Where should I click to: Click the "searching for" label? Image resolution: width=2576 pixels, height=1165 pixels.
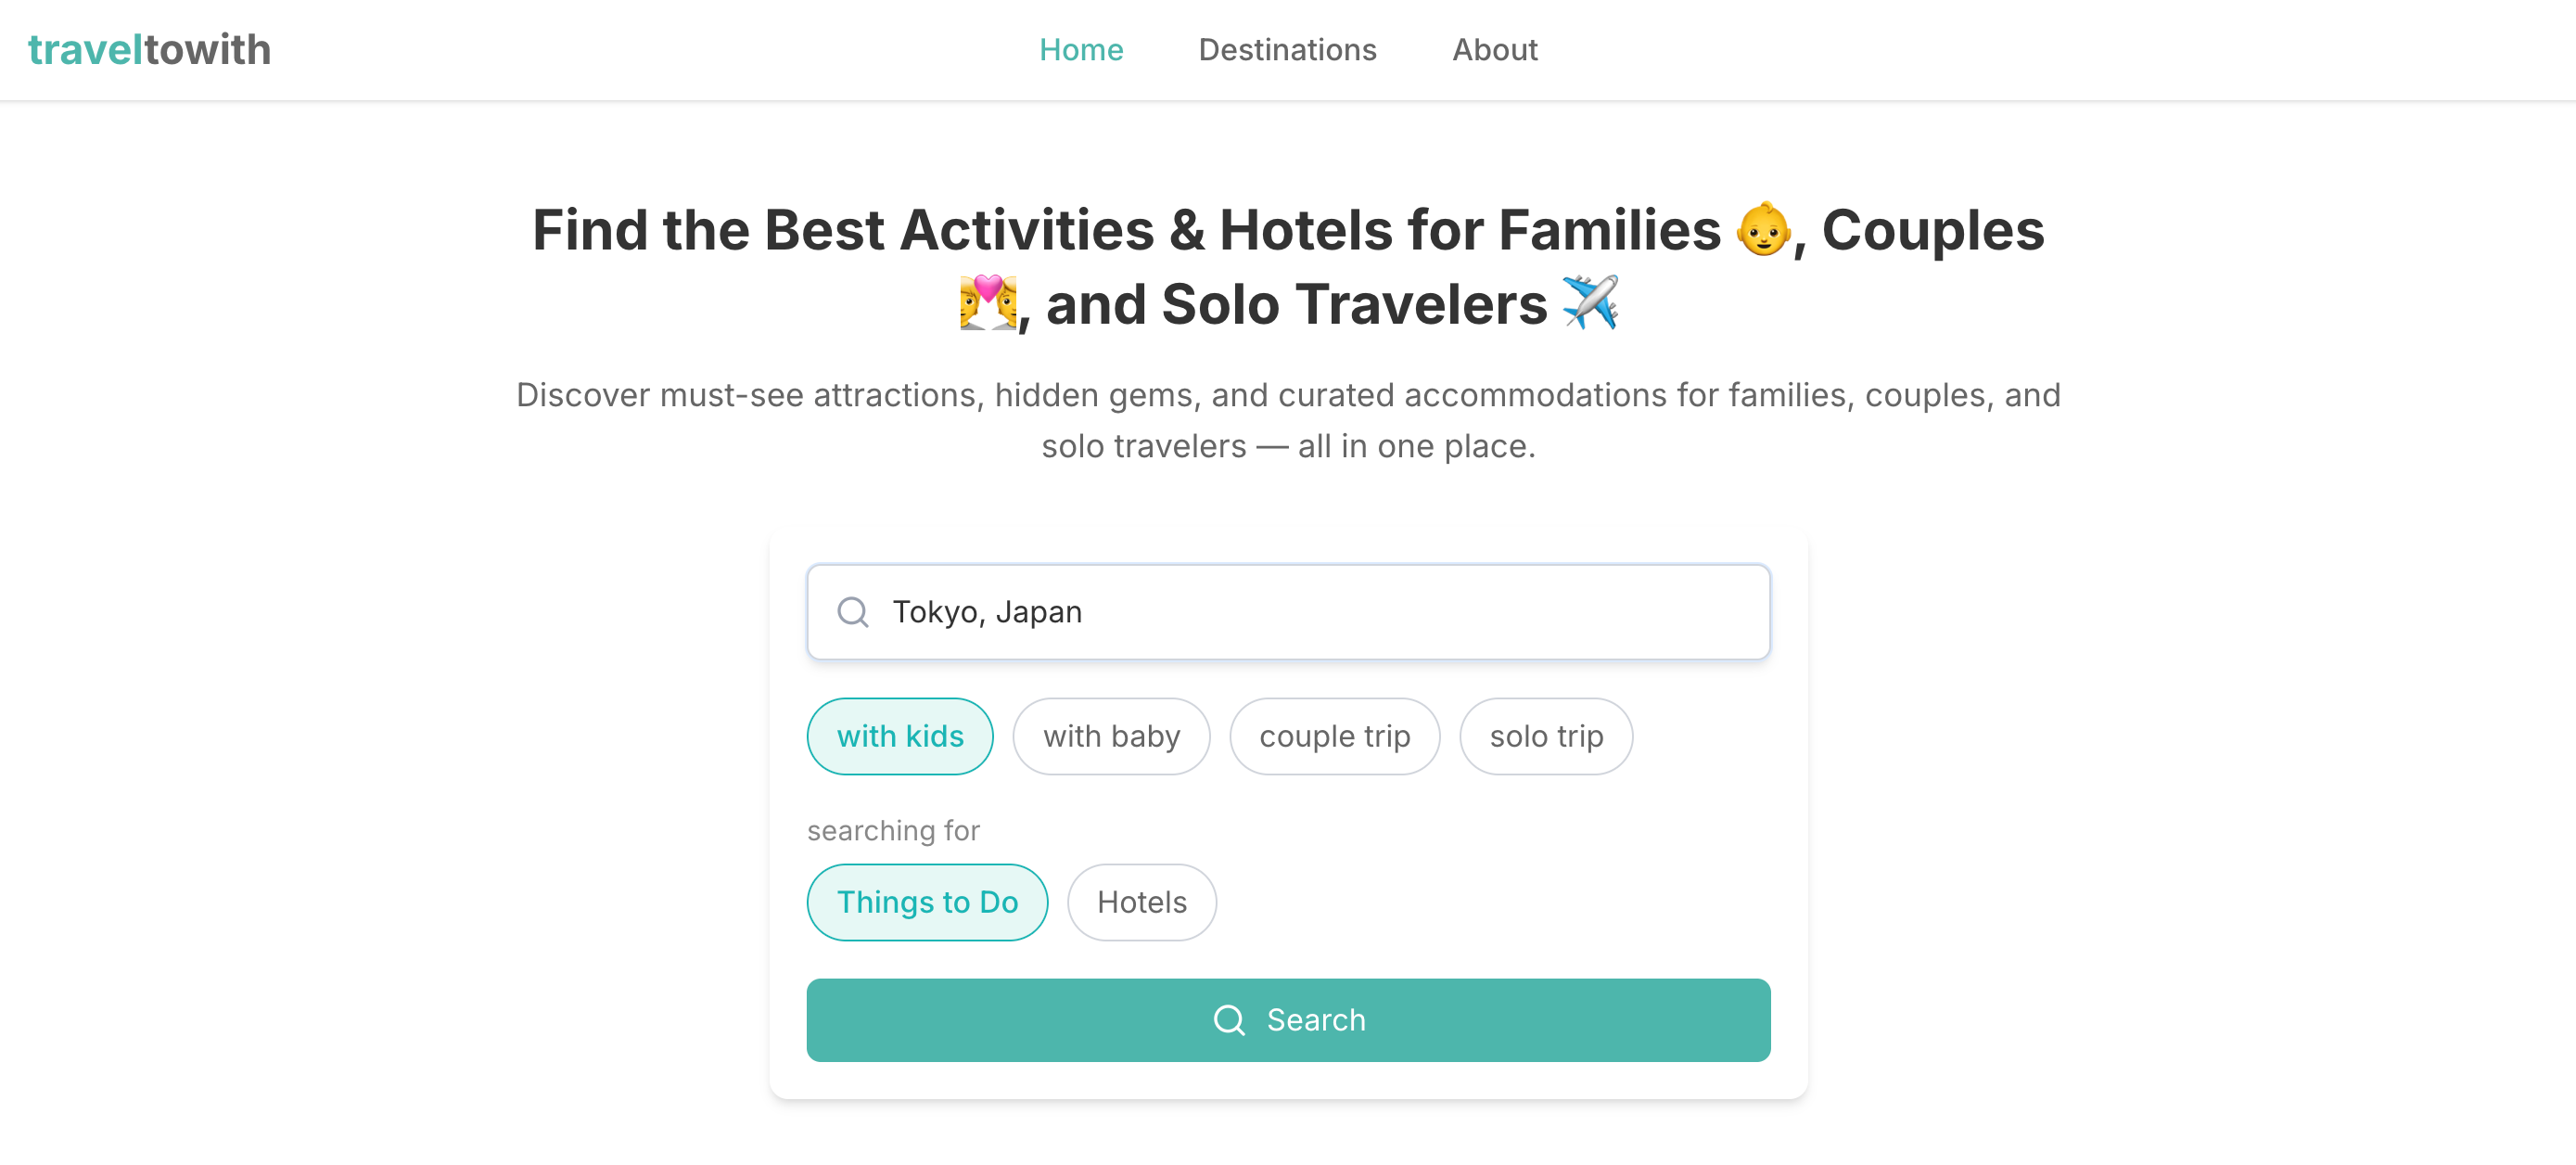(893, 830)
